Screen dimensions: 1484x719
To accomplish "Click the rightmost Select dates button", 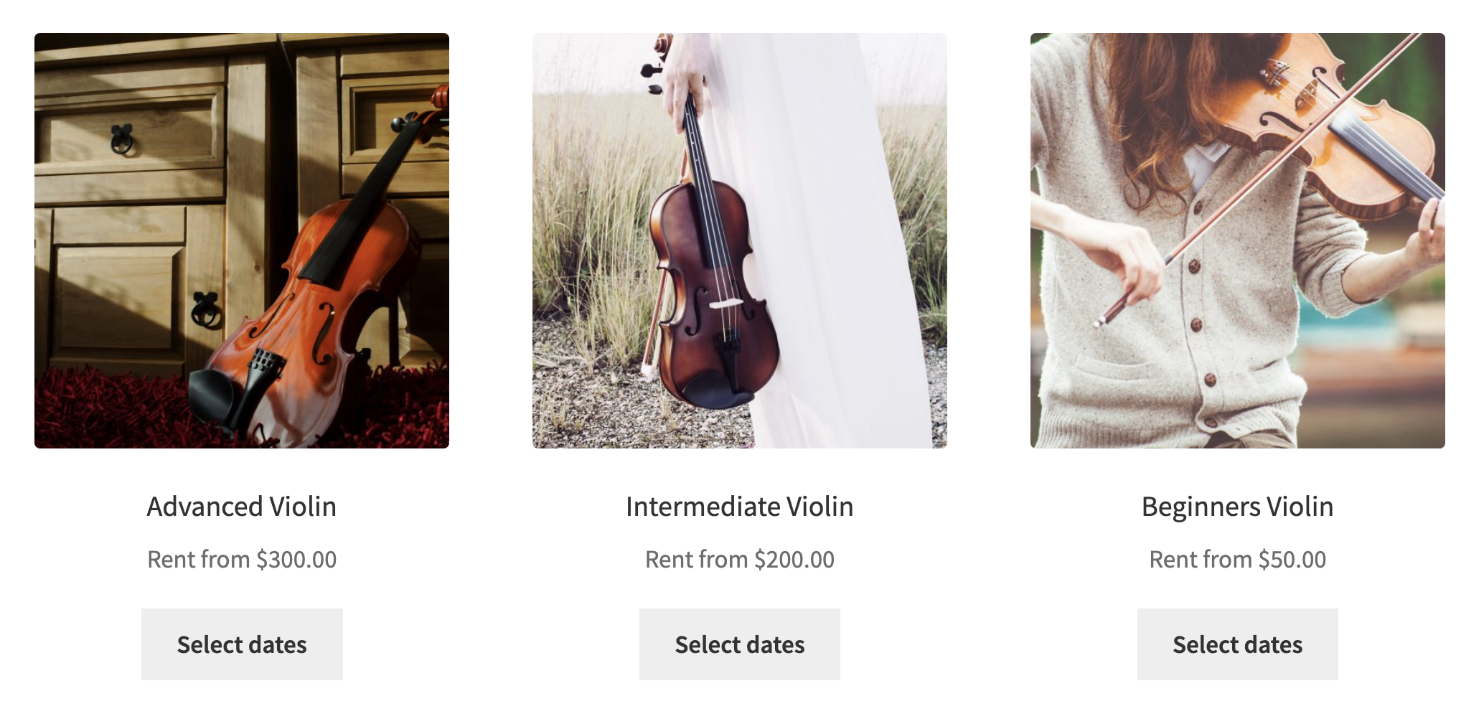I will point(1236,644).
